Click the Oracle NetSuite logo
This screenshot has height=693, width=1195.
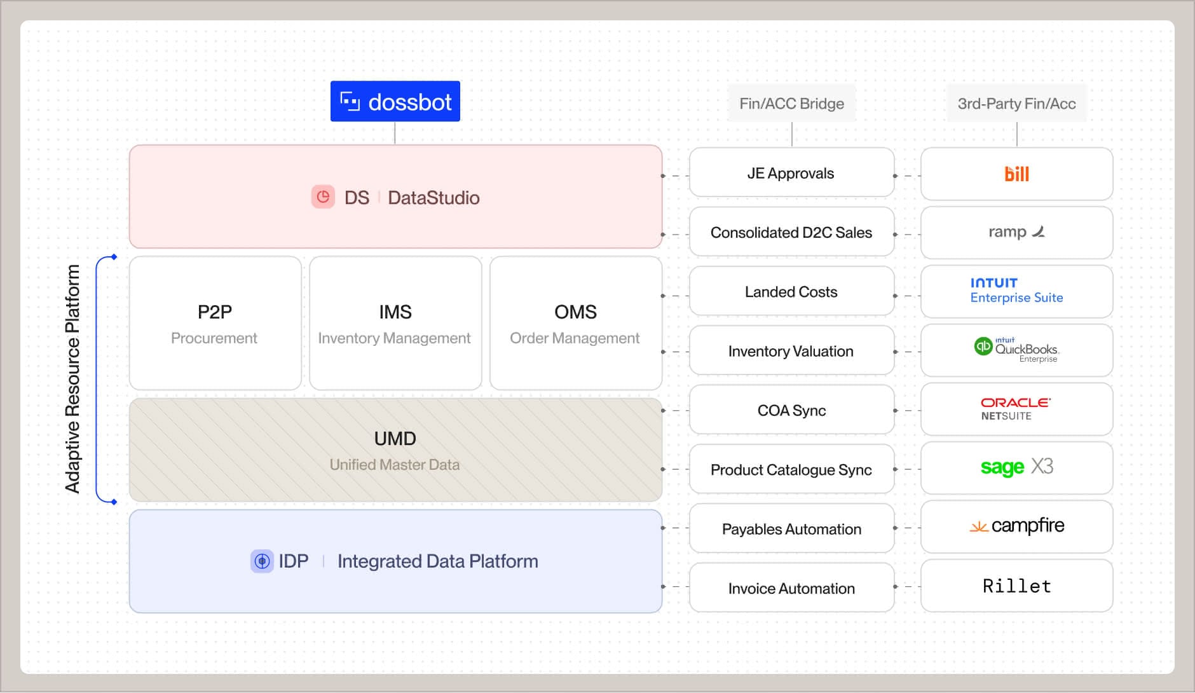[x=1015, y=409]
